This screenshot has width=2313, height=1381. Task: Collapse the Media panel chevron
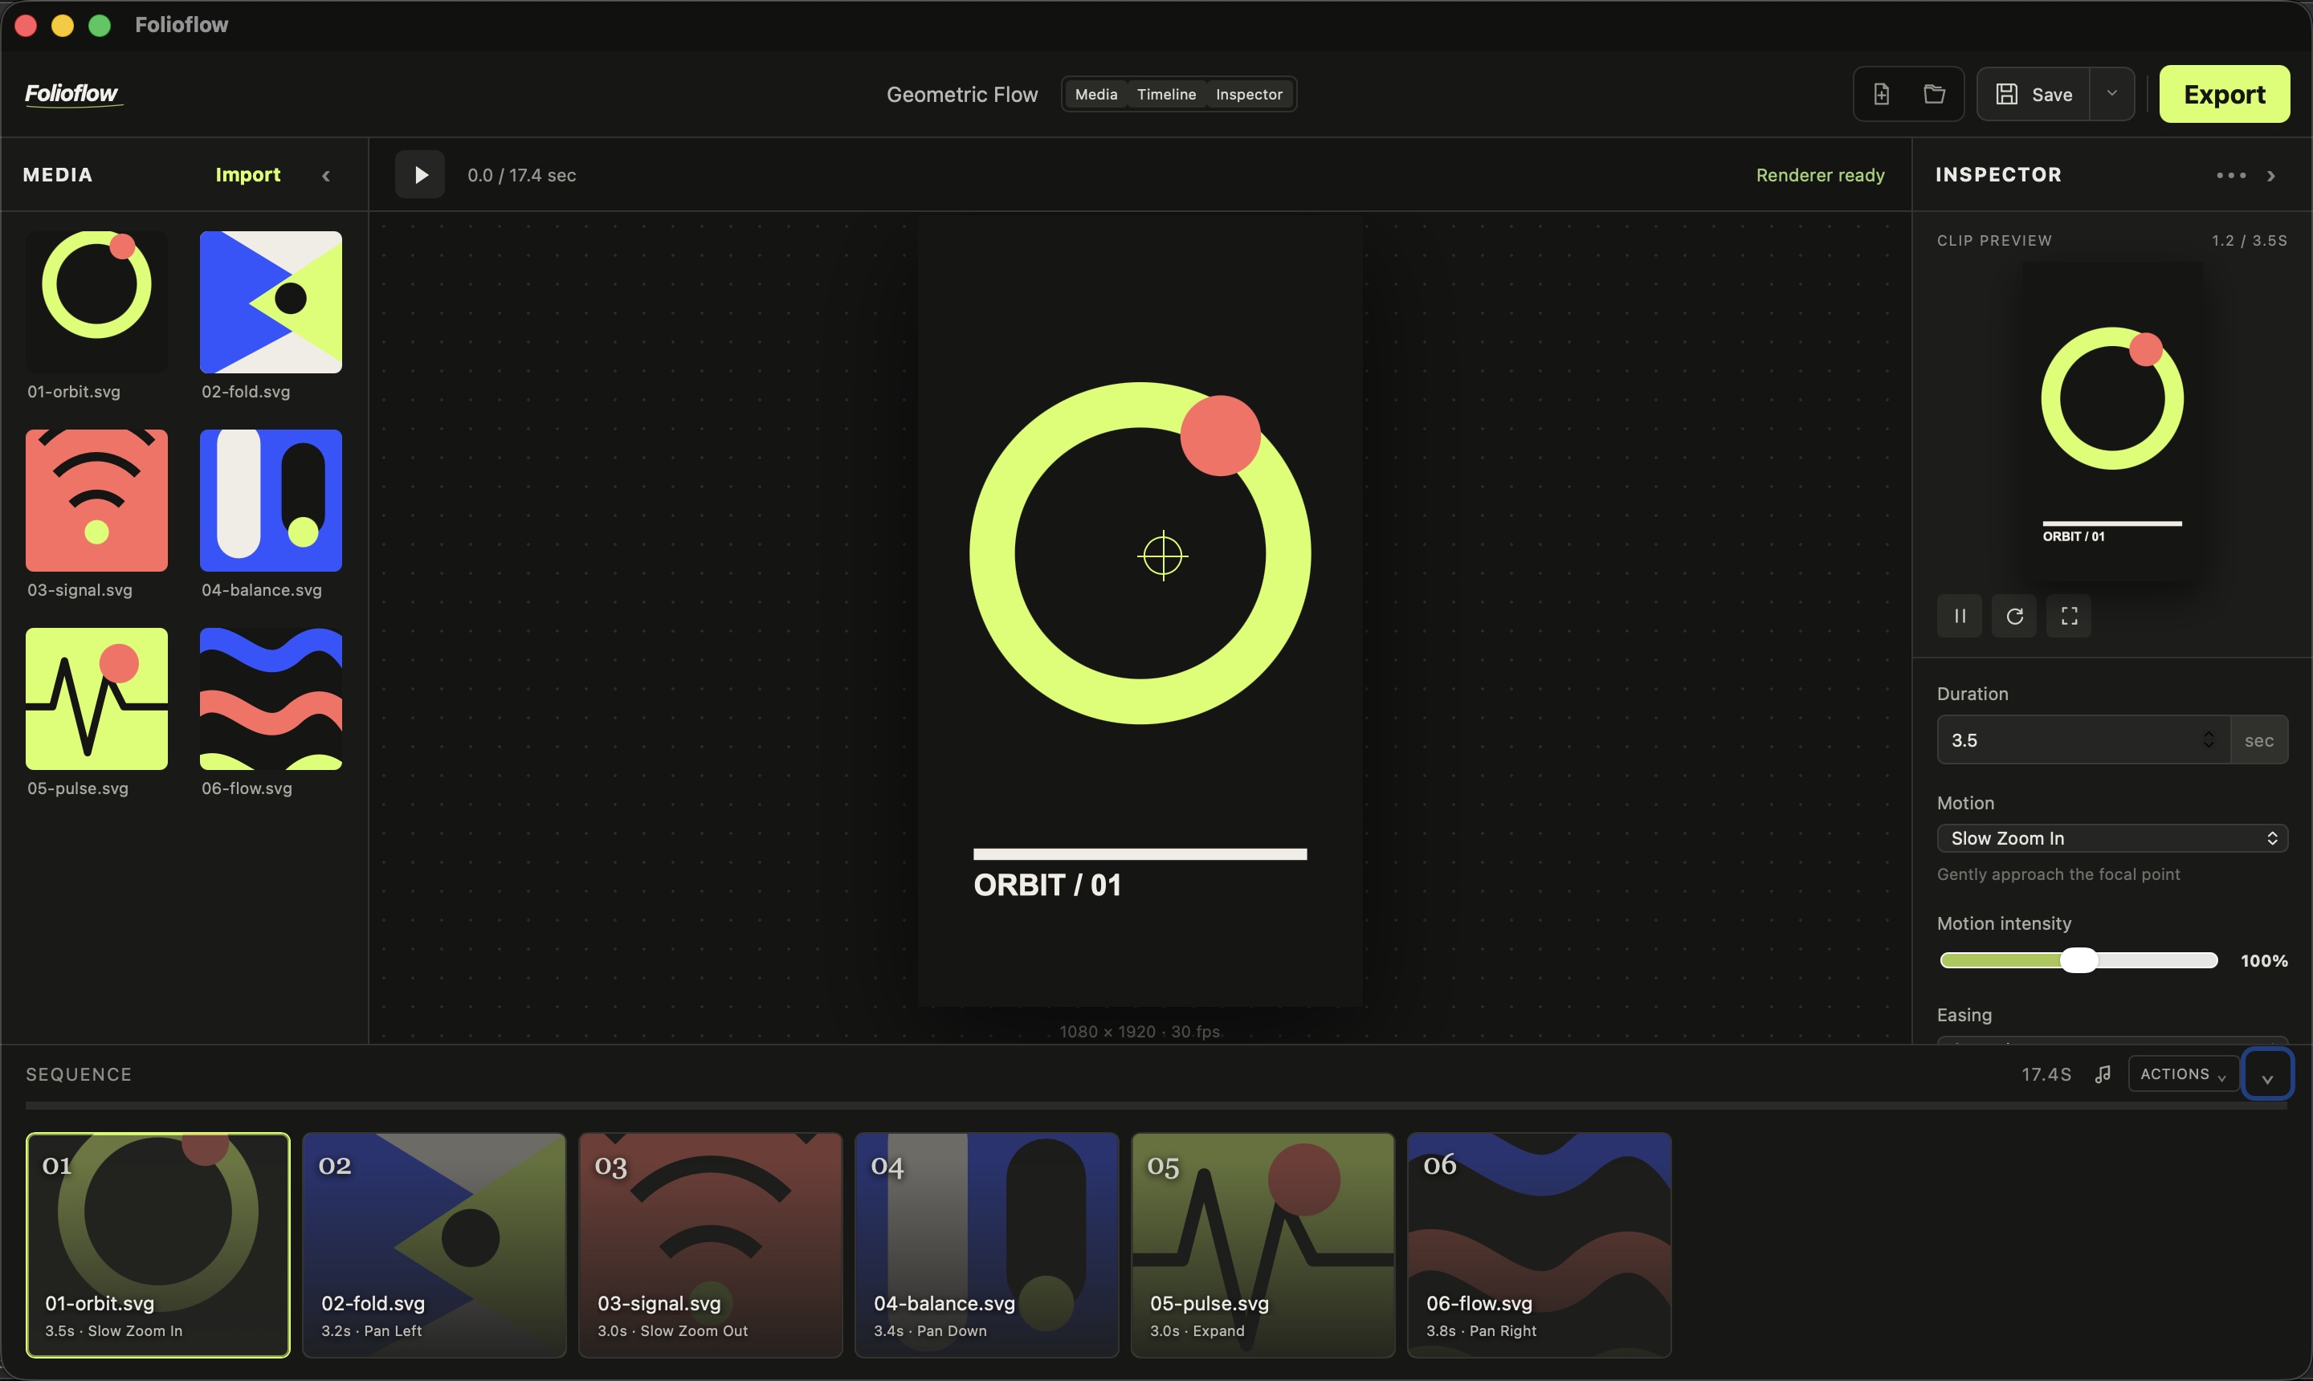point(326,176)
